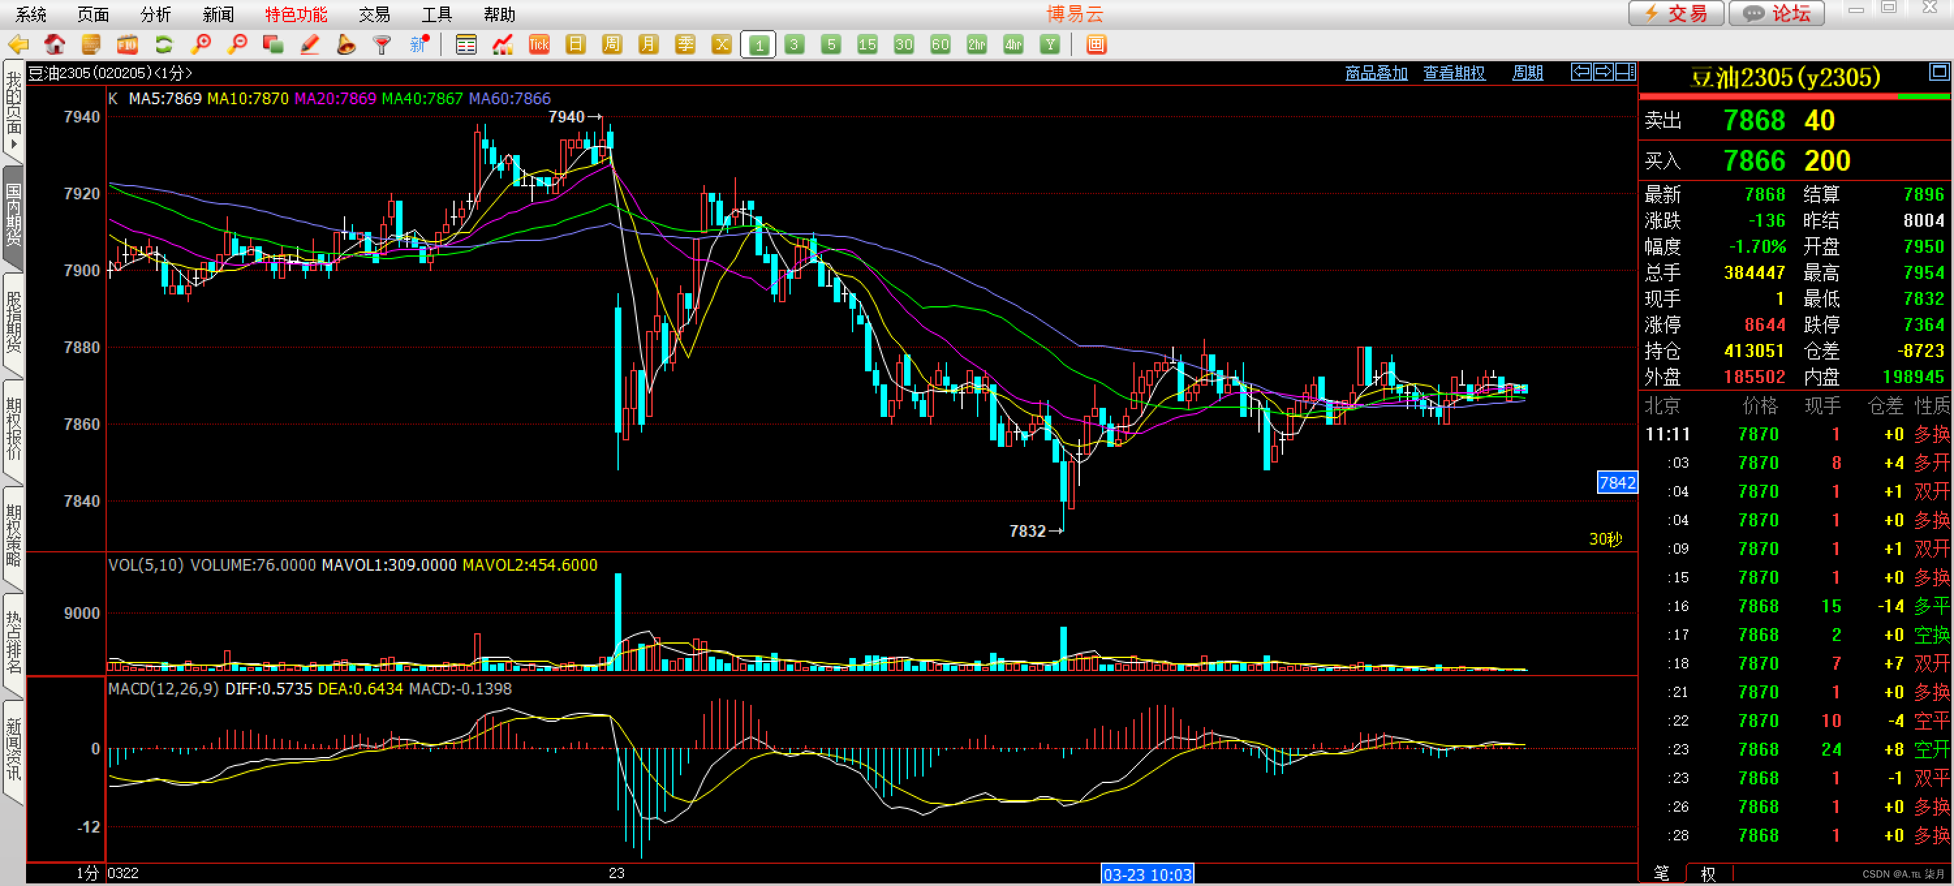Zoom in with the plus magnifier
Image resolution: width=1954 pixels, height=886 pixels.
tap(201, 45)
